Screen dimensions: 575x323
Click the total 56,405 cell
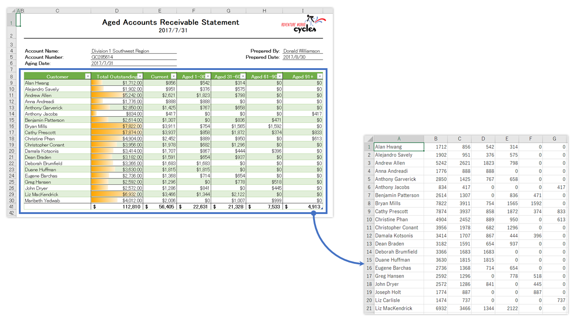coord(160,207)
